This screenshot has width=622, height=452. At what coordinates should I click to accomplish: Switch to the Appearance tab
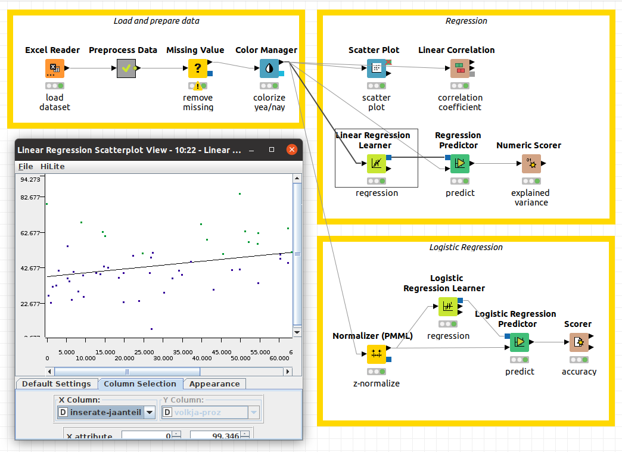pyautogui.click(x=214, y=384)
